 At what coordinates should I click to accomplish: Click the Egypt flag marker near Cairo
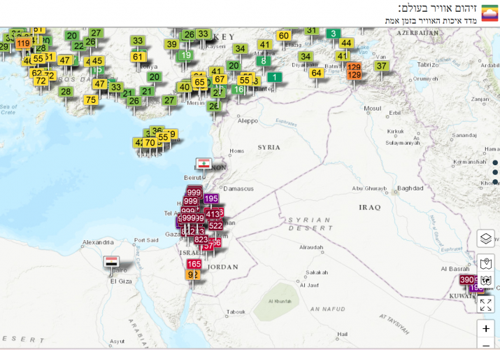click(x=111, y=262)
